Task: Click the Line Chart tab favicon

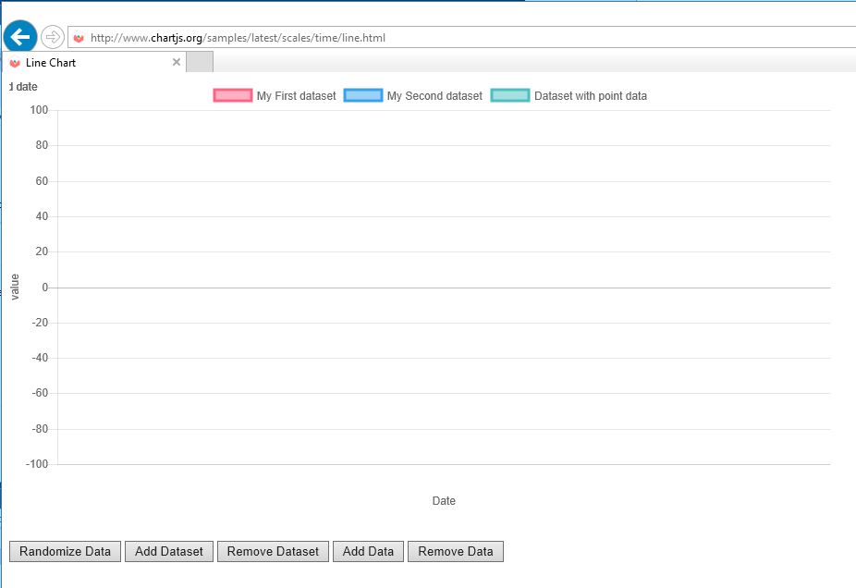Action: point(15,63)
